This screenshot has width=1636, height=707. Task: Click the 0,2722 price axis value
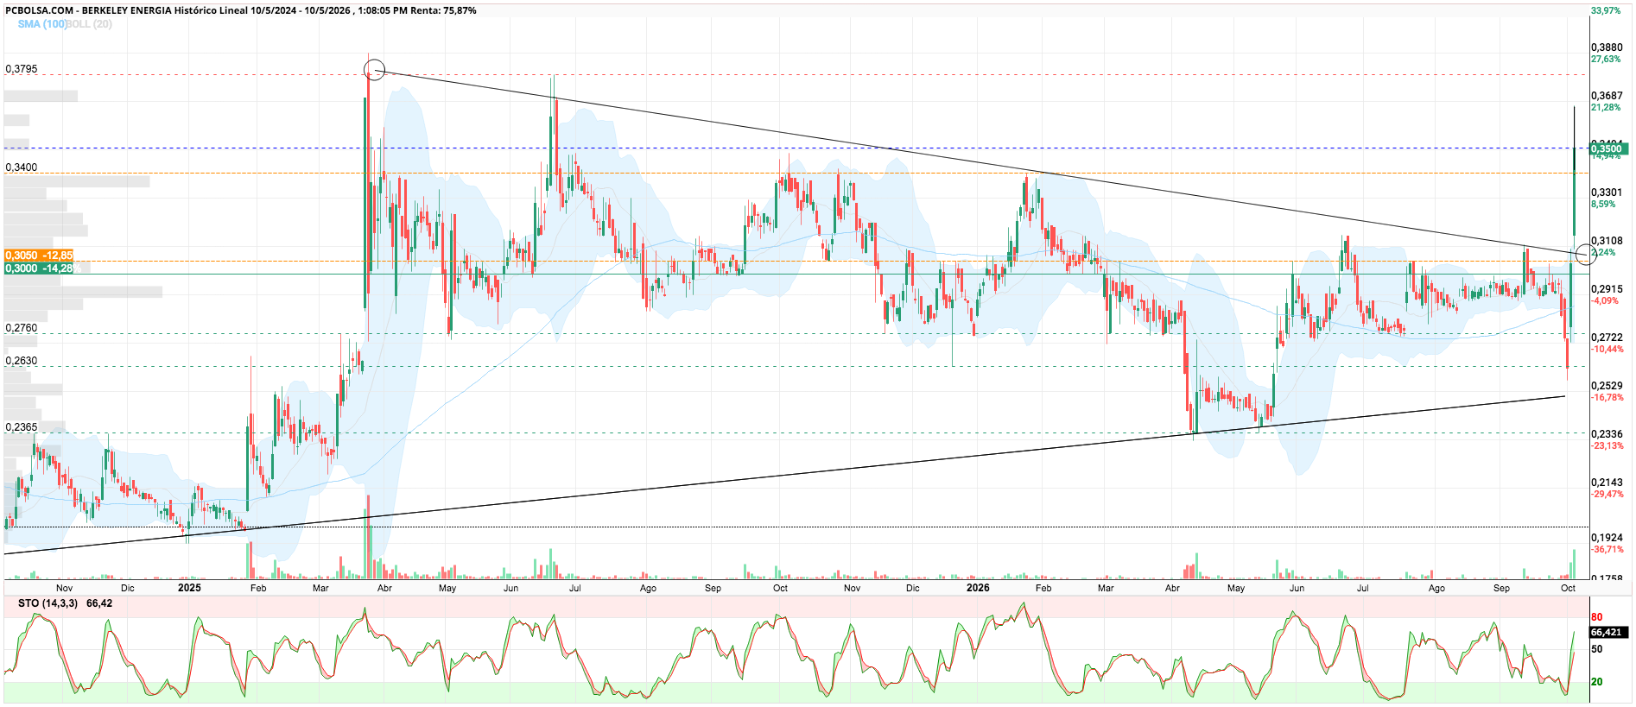(1607, 338)
